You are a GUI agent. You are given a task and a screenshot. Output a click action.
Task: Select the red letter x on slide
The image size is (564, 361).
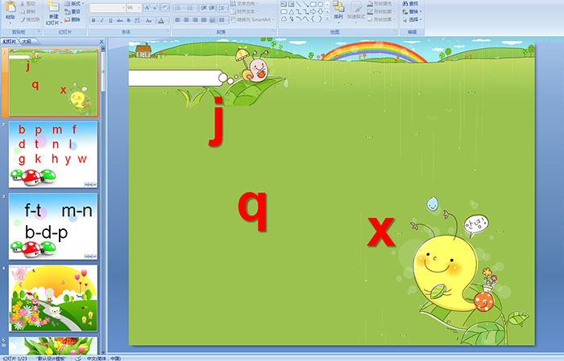pos(381,232)
